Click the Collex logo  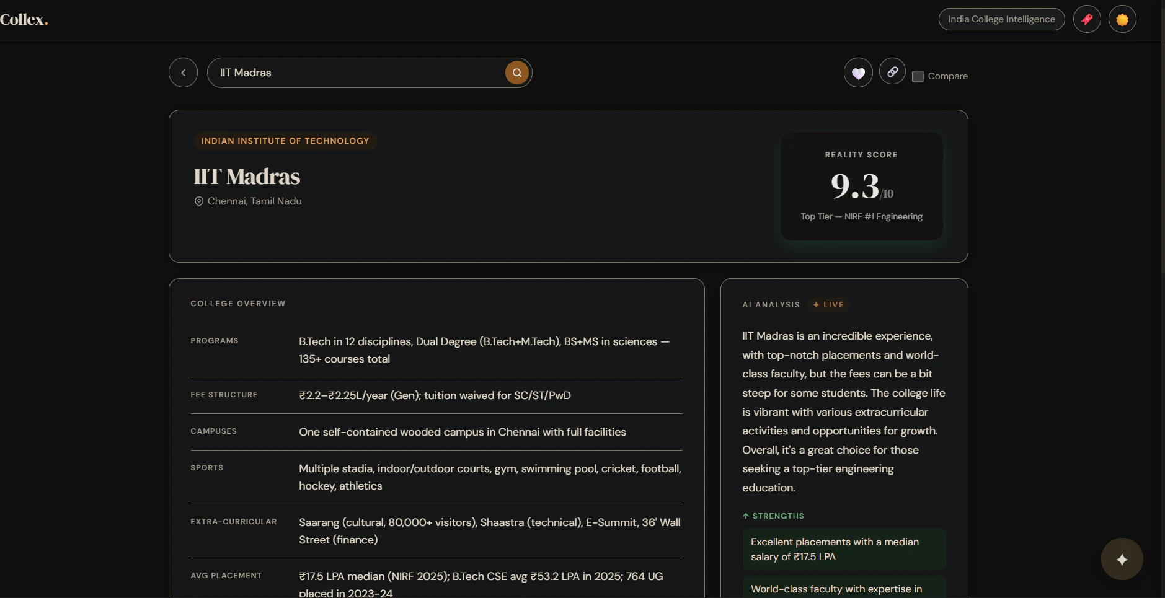pos(24,19)
